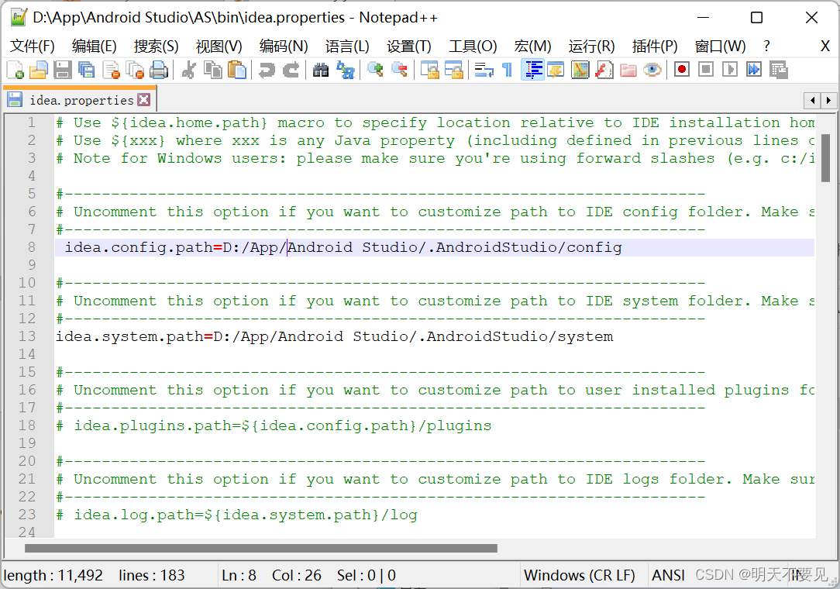Open the 语言(L) menu
This screenshot has width=840, height=589.
click(347, 46)
